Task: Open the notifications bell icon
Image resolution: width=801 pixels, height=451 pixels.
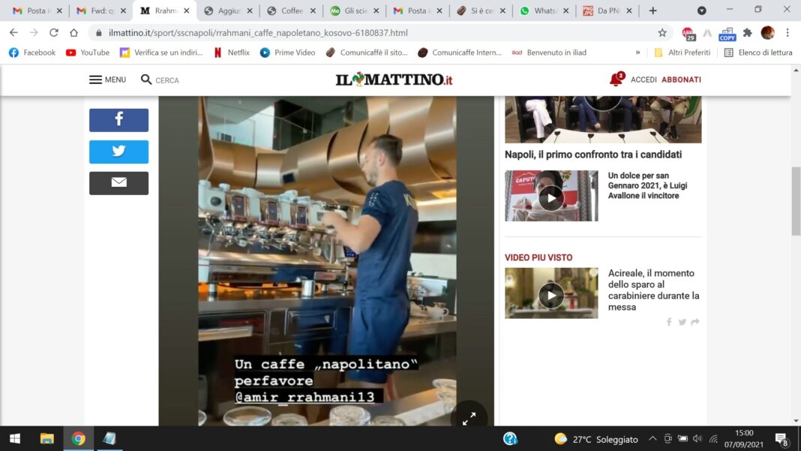Action: 616,80
